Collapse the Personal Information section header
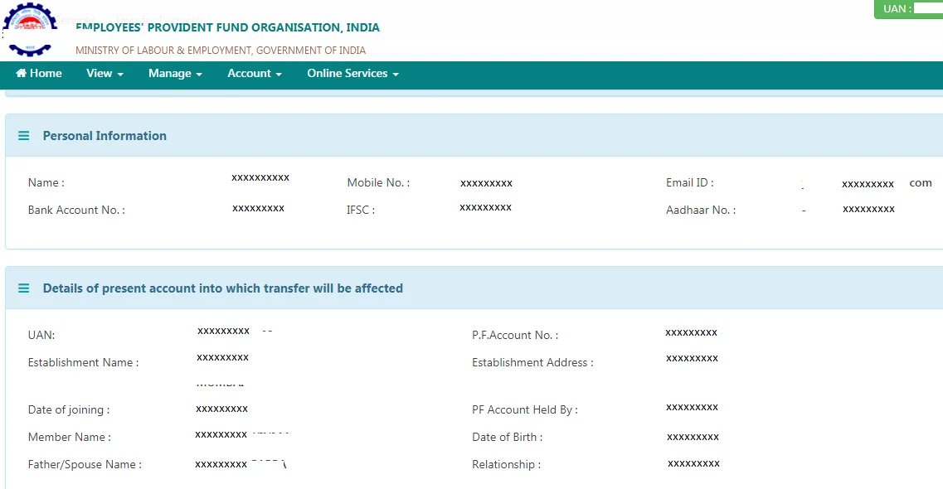The image size is (943, 489). pyautogui.click(x=105, y=136)
